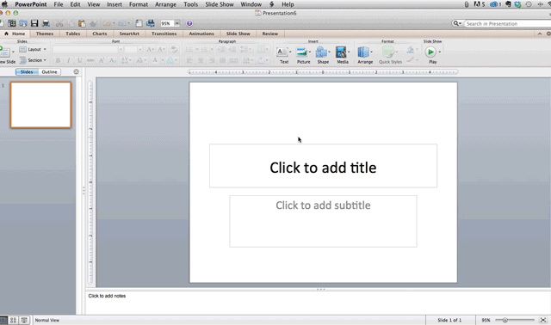The image size is (551, 325).
Task: Click the fit-slide-to-window icon
Action: pyautogui.click(x=543, y=320)
